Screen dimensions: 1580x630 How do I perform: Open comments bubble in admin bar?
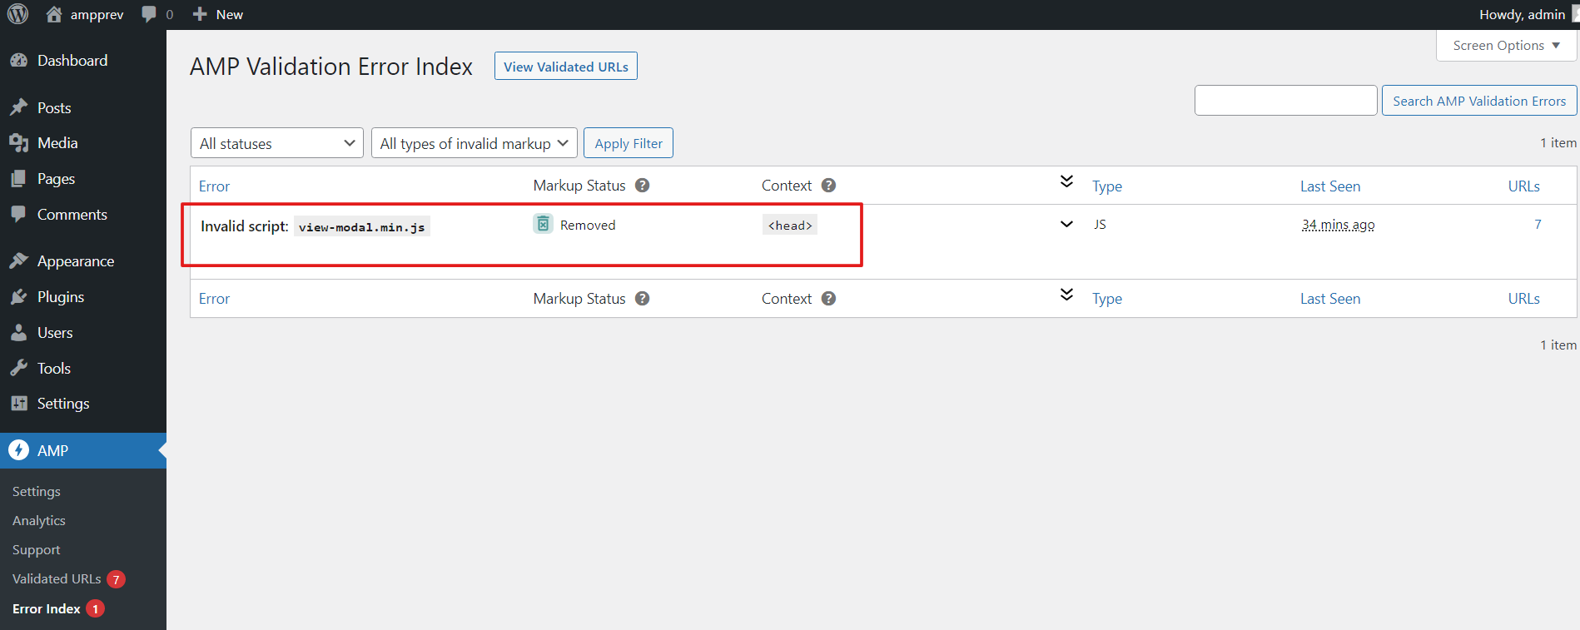click(149, 14)
